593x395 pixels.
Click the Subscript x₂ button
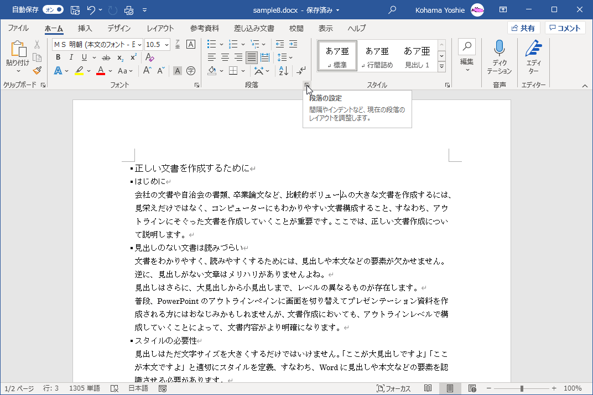120,58
